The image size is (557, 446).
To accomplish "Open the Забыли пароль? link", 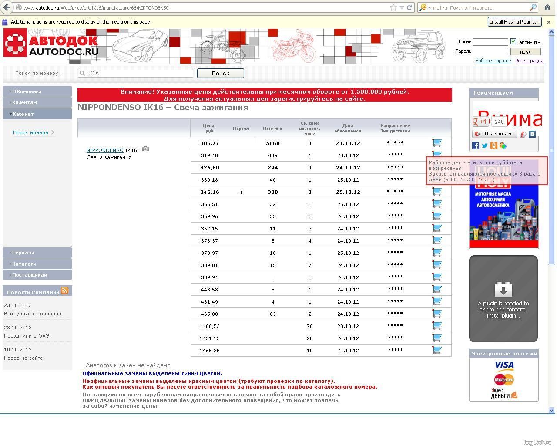I will (493, 61).
